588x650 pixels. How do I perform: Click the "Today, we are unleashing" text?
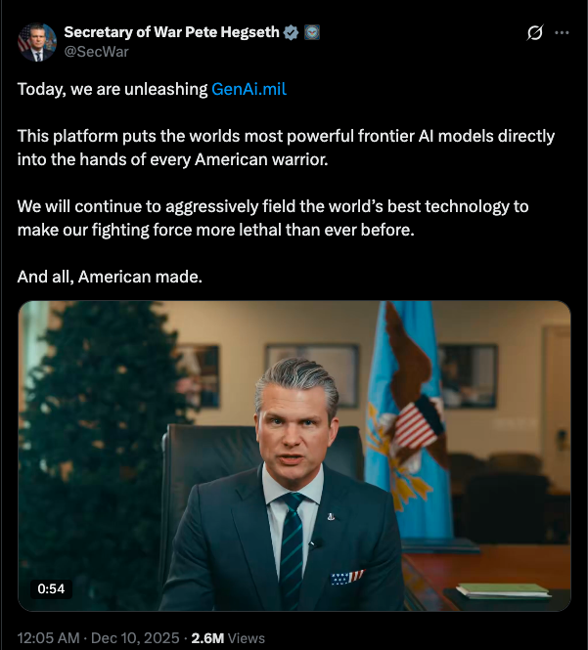[113, 89]
